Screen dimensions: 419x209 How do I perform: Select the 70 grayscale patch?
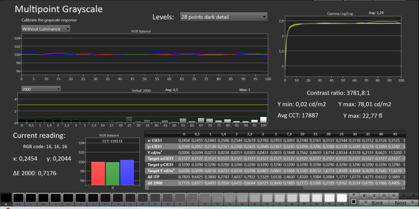click(267, 200)
